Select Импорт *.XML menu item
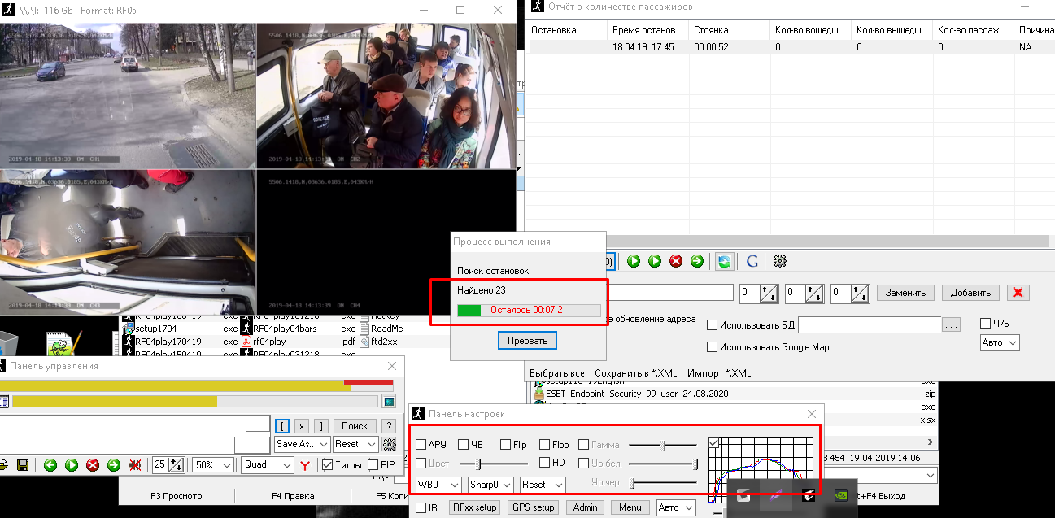Viewport: 1055px width, 518px height. (719, 373)
